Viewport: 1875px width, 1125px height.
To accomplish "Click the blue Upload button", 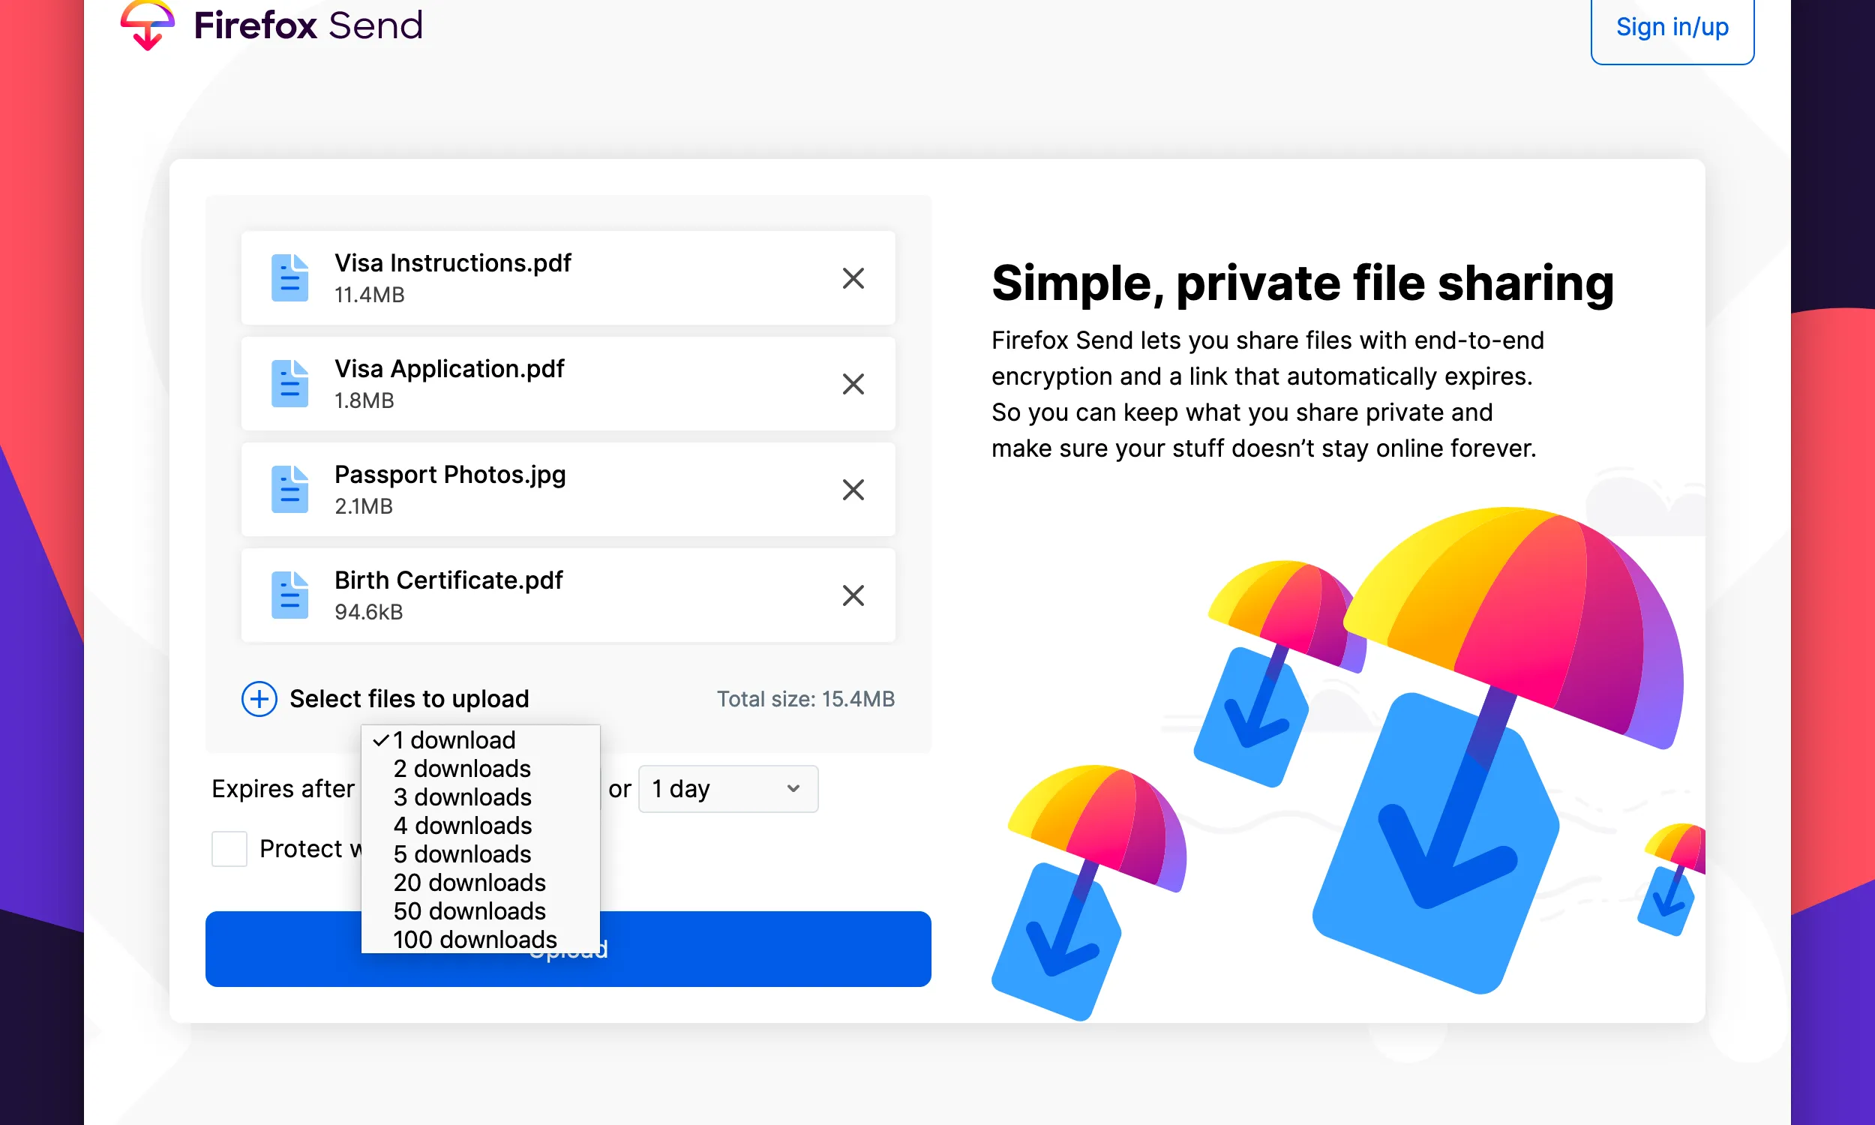I will 568,948.
